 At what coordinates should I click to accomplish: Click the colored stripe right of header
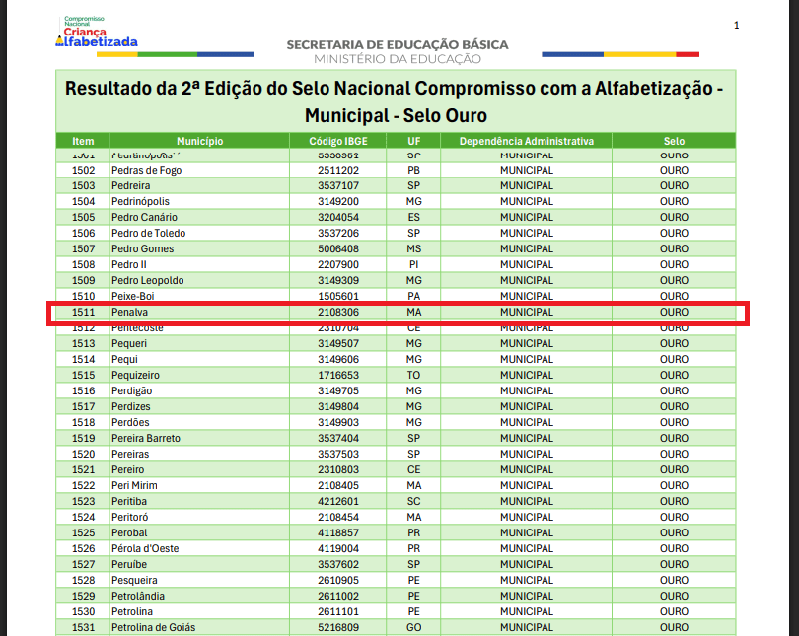coord(619,54)
